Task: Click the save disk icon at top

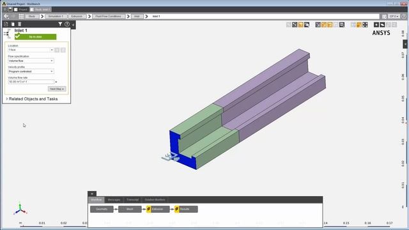Action: [10, 10]
